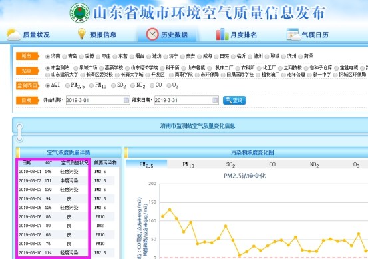Viewport: 368px width, 259px height.
Task: Select the PM2.5 monitoring item radio button
Action: click(67, 85)
